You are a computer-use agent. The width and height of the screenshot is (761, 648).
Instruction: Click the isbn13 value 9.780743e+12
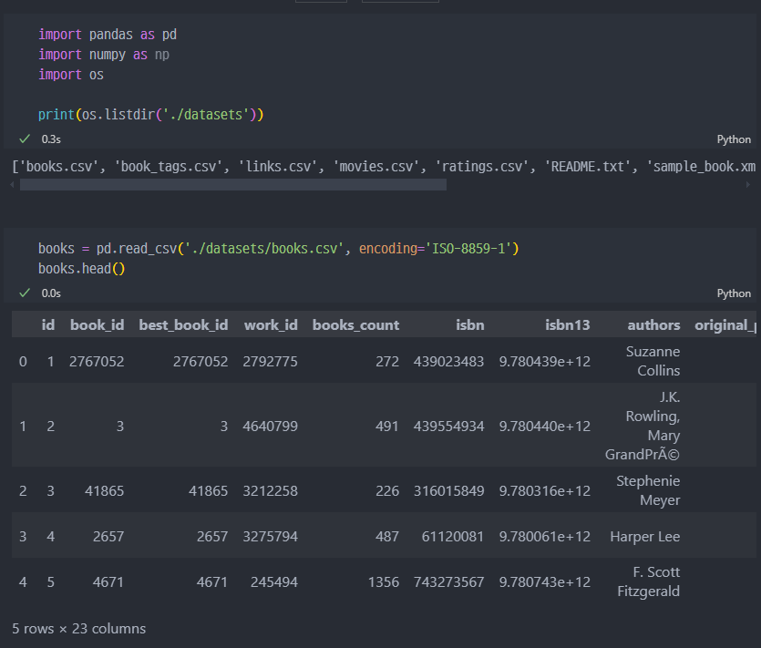tap(544, 582)
